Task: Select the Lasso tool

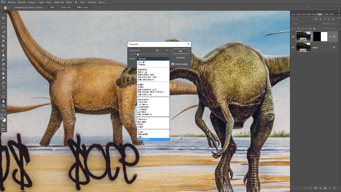Action: click(3, 27)
